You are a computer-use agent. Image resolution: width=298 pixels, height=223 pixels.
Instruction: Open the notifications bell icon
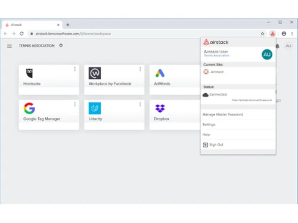tap(278, 46)
